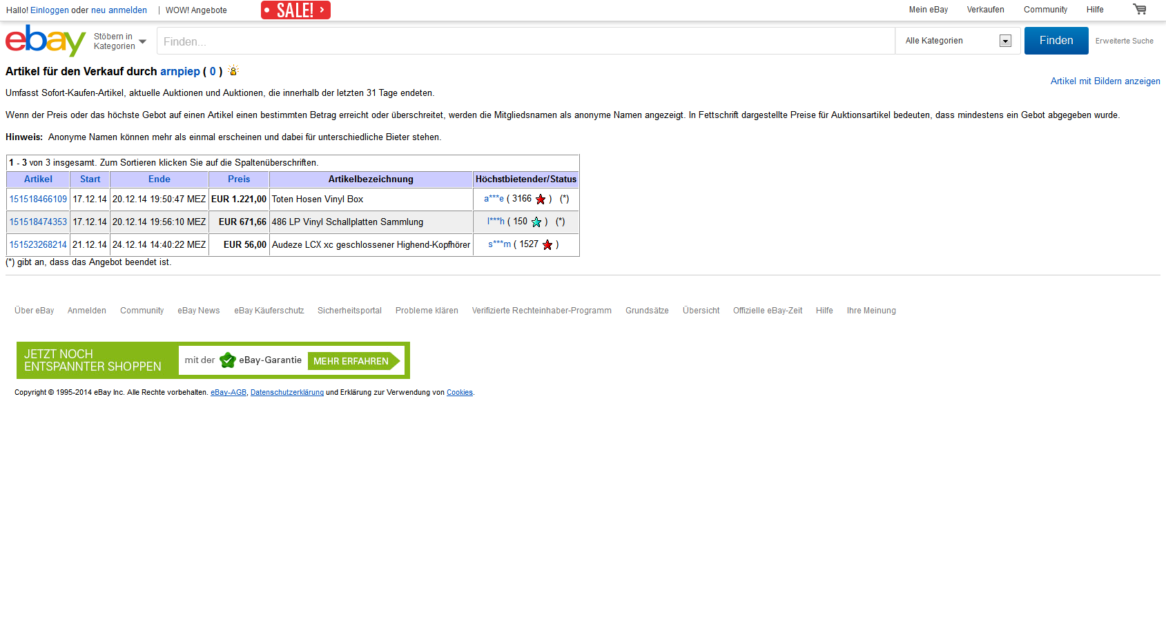The height and width of the screenshot is (624, 1166).
Task: Click Artikel mit Bildern anzeigen
Action: pyautogui.click(x=1105, y=81)
